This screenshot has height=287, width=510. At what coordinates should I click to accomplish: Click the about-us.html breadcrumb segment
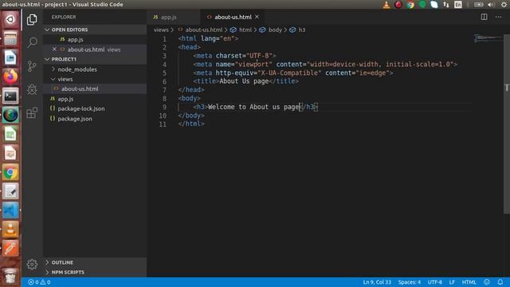pyautogui.click(x=200, y=29)
